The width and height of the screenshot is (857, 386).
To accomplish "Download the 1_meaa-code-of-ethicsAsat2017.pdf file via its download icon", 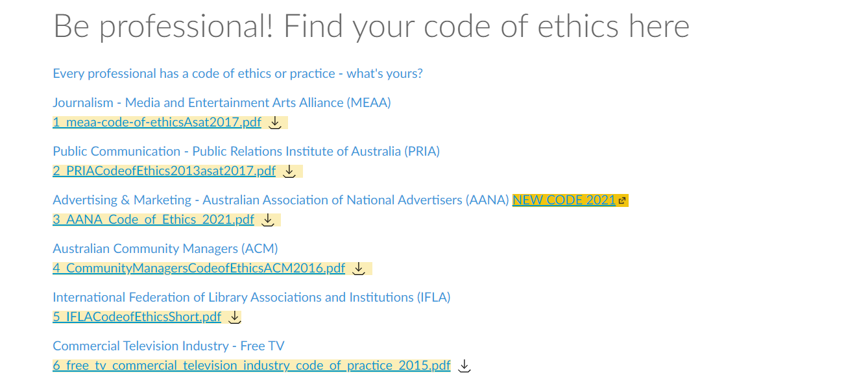I will (x=275, y=123).
